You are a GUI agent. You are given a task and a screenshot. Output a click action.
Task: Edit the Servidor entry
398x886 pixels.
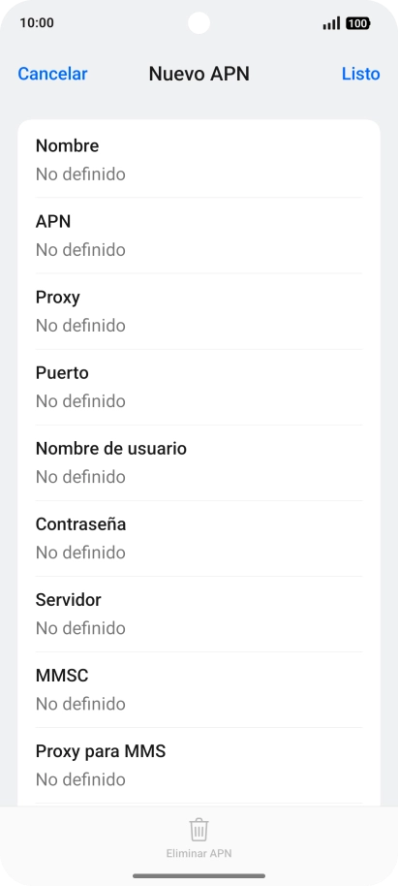199,615
